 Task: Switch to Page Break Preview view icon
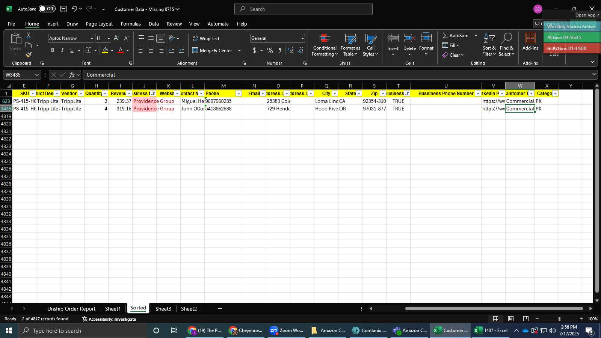(x=526, y=319)
